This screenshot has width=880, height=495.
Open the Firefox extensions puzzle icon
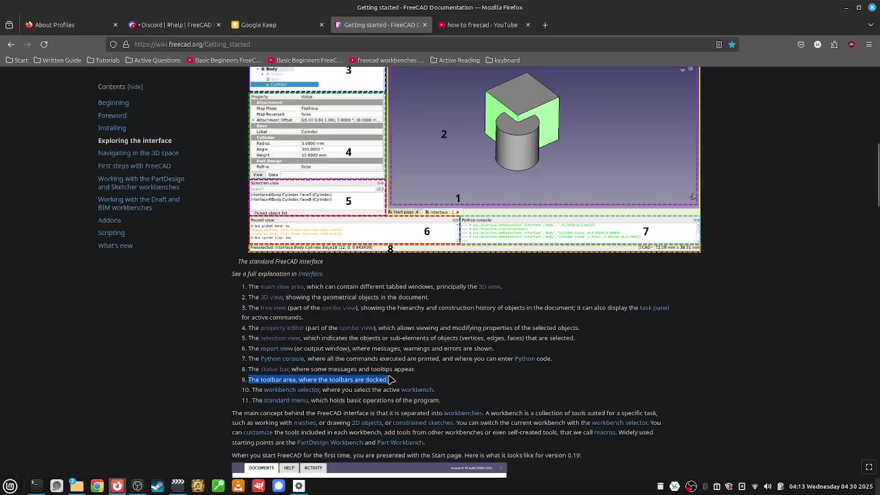pyautogui.click(x=835, y=44)
